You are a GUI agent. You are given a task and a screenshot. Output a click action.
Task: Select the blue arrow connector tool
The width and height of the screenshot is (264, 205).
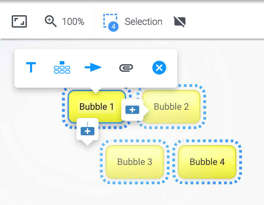tap(93, 67)
